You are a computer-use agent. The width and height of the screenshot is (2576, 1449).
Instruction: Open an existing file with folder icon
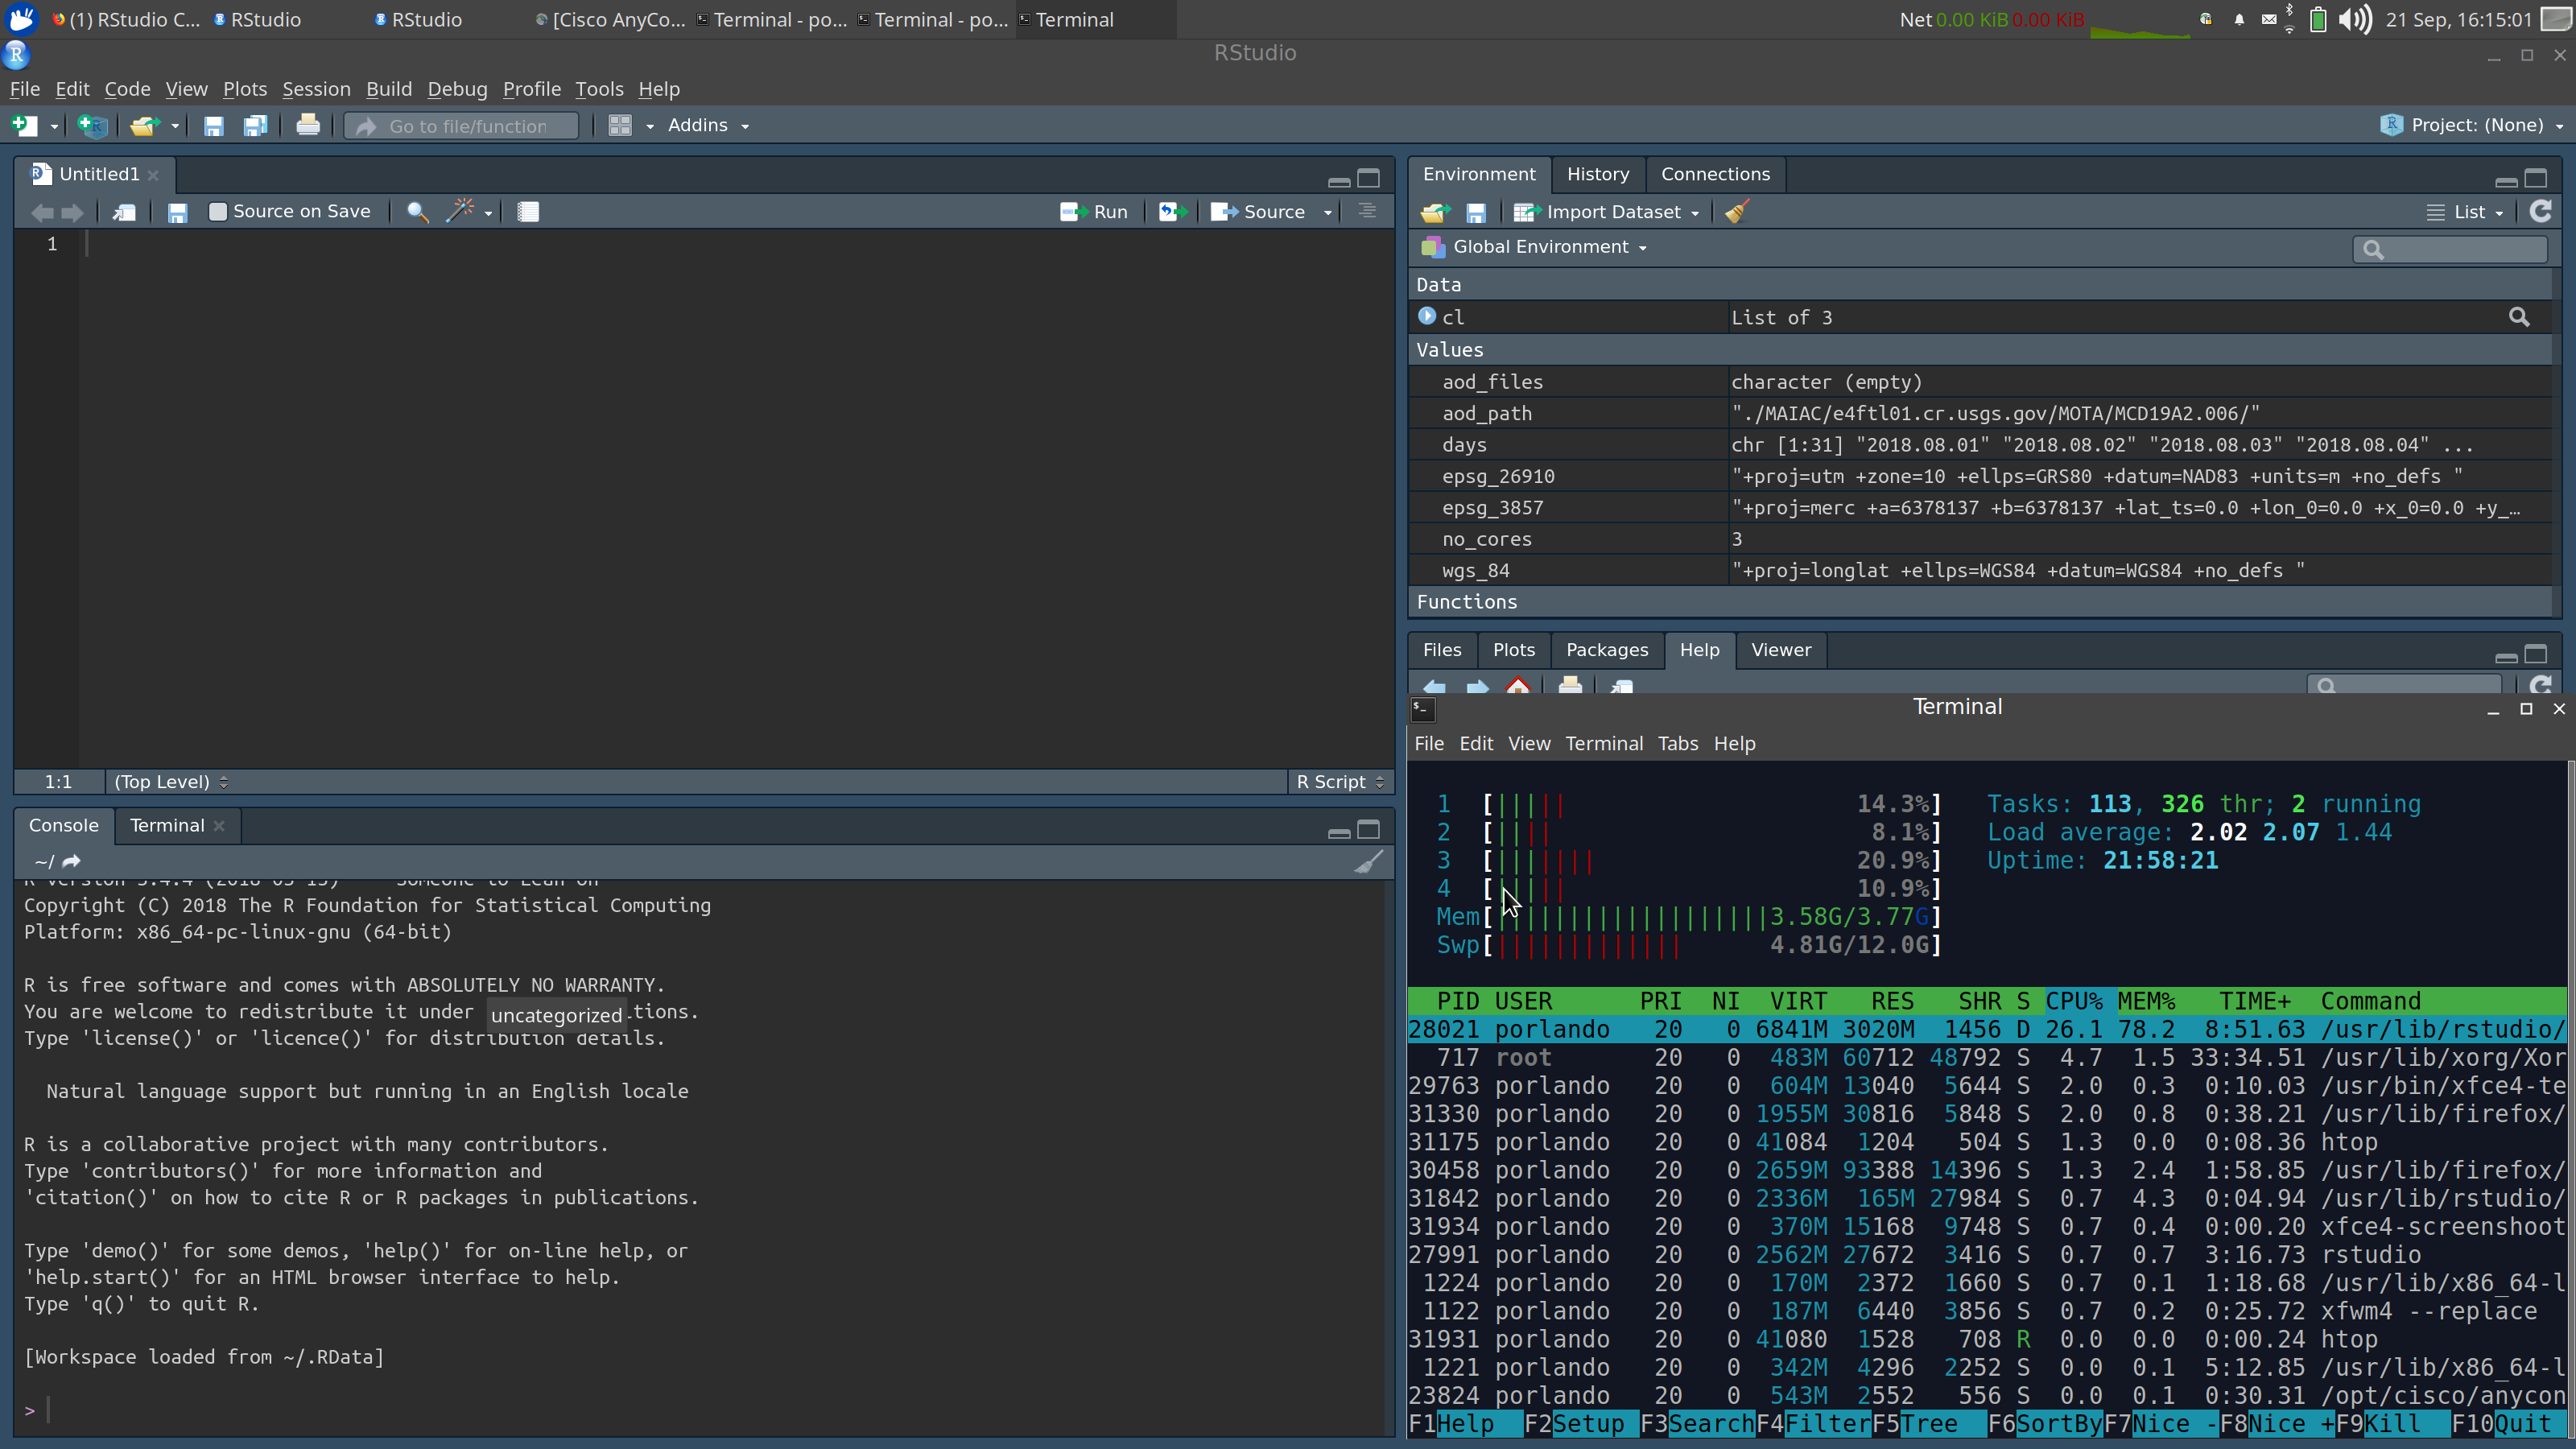[x=145, y=125]
